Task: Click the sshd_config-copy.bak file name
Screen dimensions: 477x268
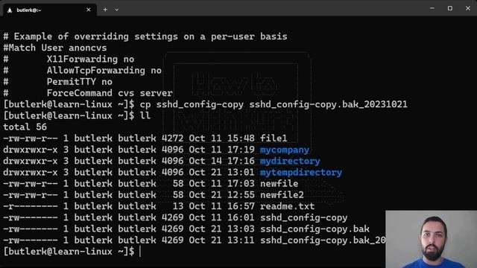Action: pyautogui.click(x=315, y=229)
